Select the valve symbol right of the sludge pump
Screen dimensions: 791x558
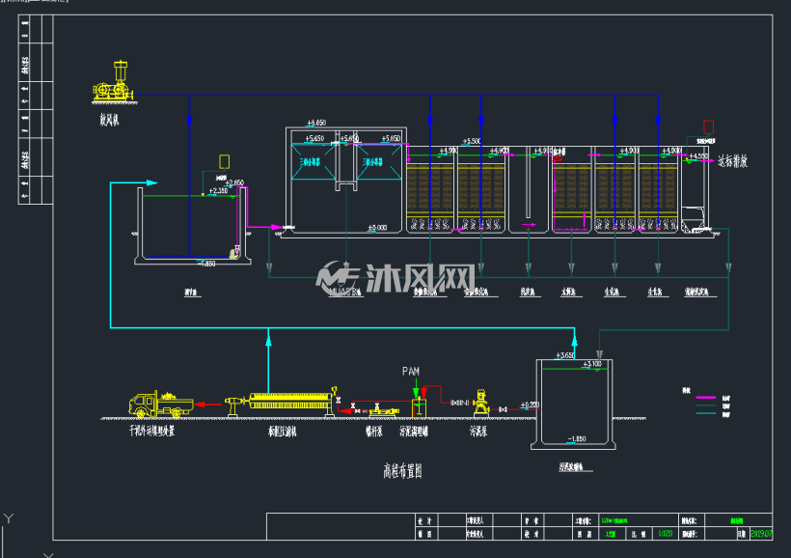pyautogui.click(x=503, y=409)
